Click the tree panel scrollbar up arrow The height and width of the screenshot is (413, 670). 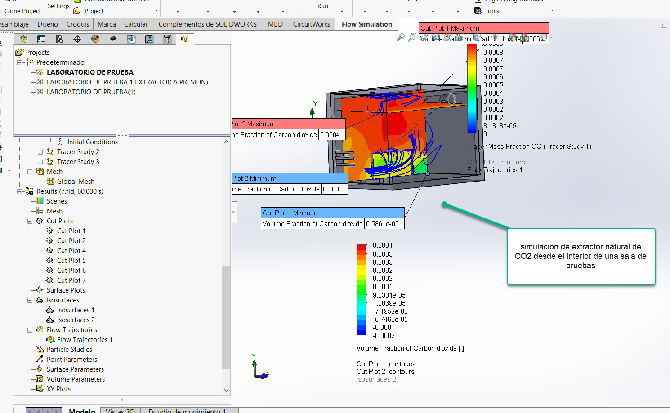(226, 142)
